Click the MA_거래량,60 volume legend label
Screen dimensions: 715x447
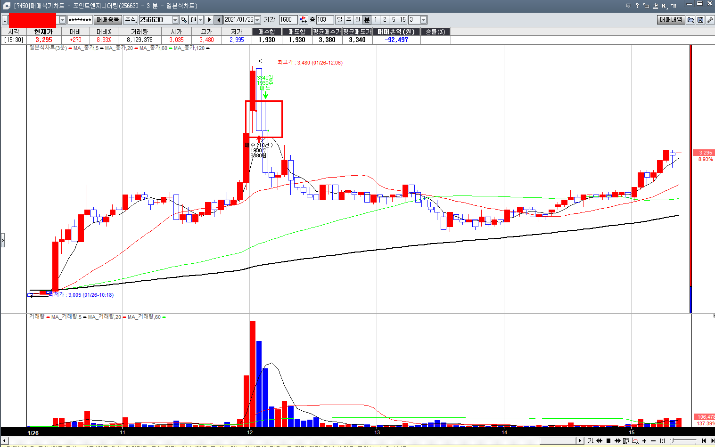pyautogui.click(x=144, y=317)
